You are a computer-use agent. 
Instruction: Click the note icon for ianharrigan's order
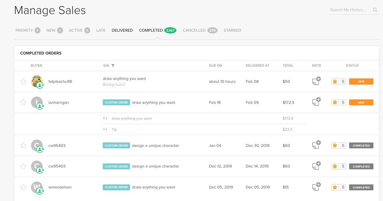[x=316, y=102]
